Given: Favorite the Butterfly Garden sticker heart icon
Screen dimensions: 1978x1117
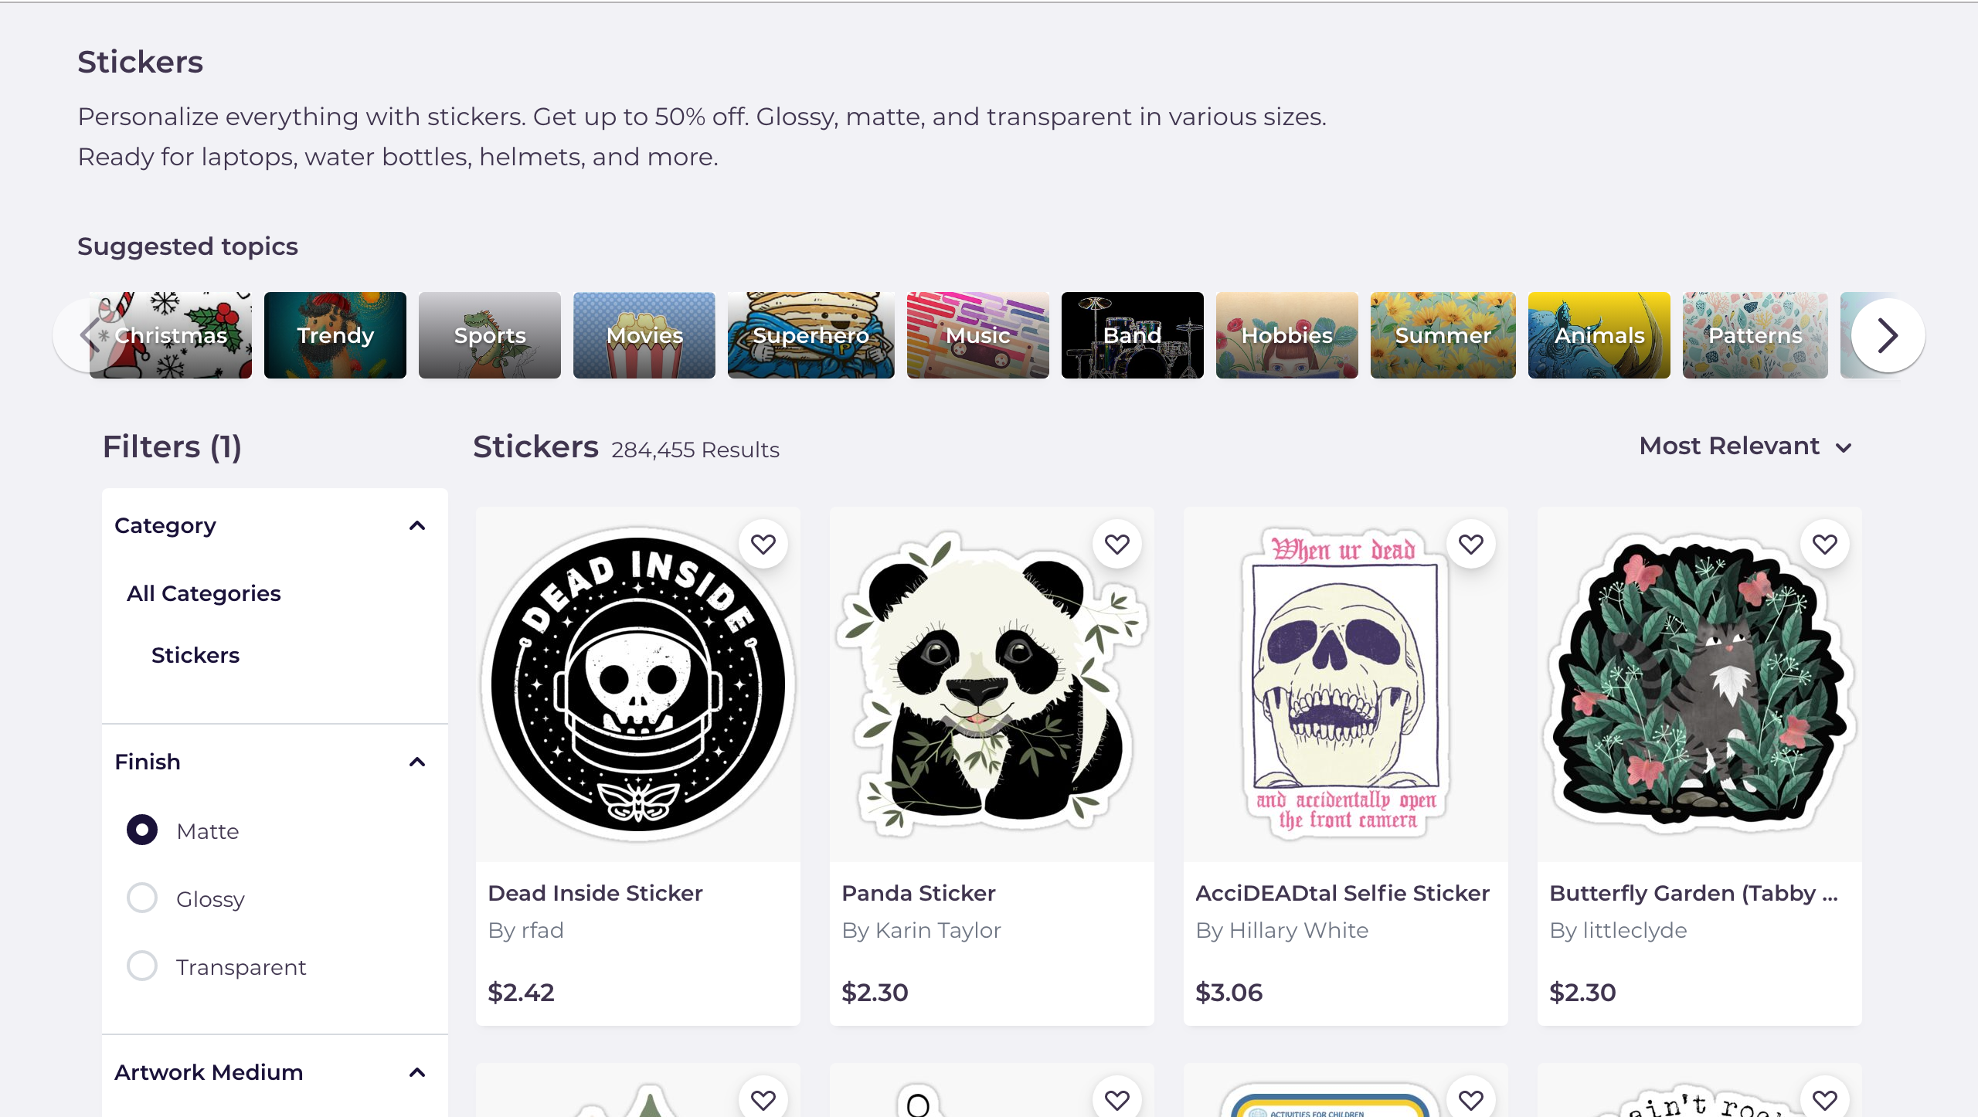Looking at the screenshot, I should [x=1824, y=545].
